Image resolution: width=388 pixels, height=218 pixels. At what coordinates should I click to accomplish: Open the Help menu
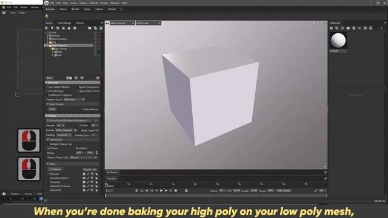[124, 3]
